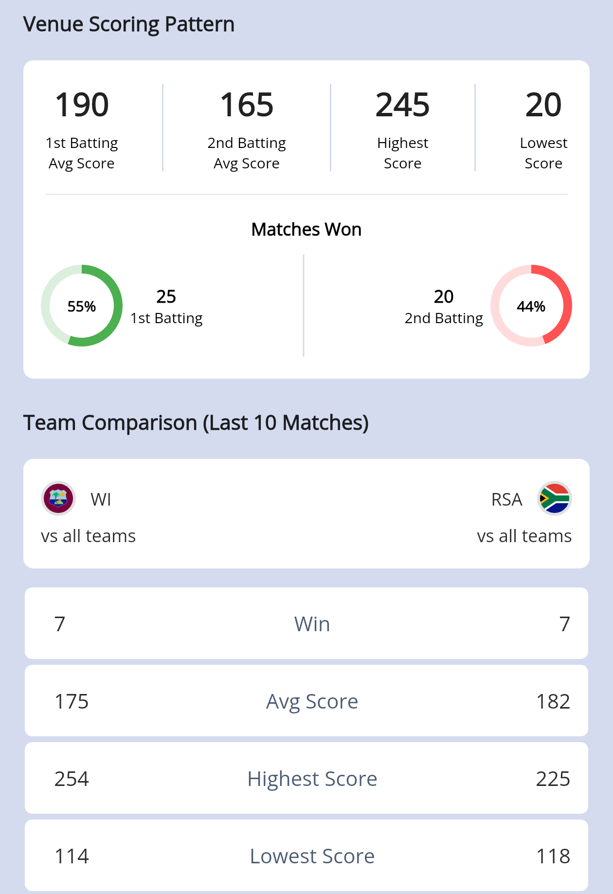Image resolution: width=613 pixels, height=894 pixels.
Task: Select the 1st Batting Avg Score stat
Action: [82, 128]
